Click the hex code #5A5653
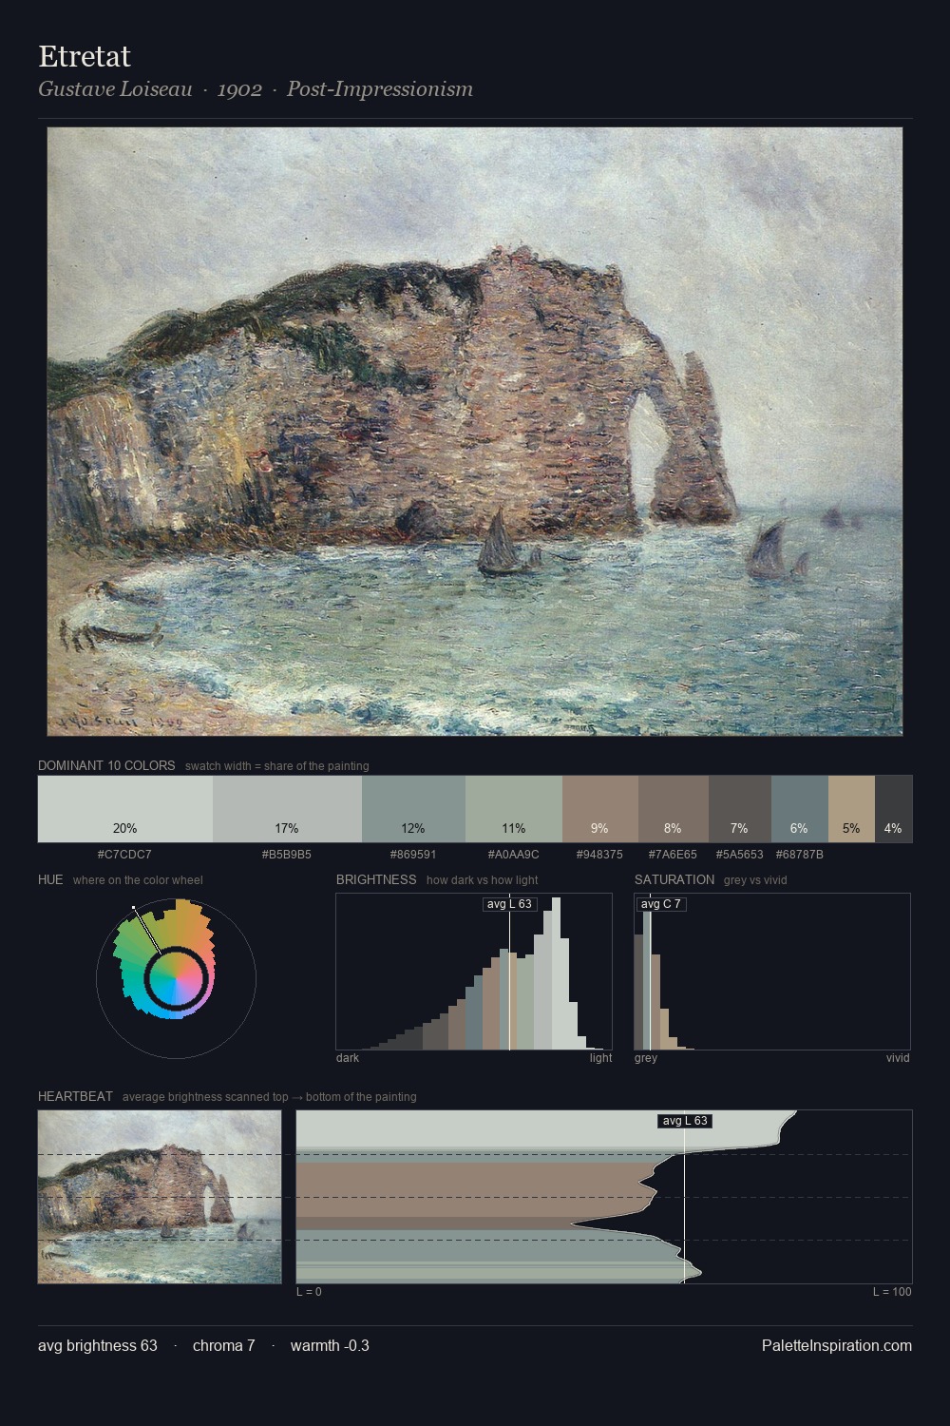 click(x=739, y=855)
